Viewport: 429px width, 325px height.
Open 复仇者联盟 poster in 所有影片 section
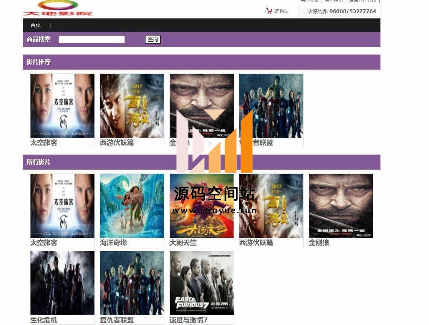pyautogui.click(x=132, y=283)
